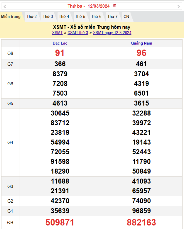Screen dimensions: 184x229
Task: Select special prize 509871
Action: (60, 223)
